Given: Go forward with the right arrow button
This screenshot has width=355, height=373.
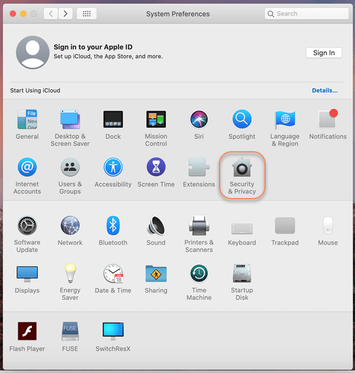Looking at the screenshot, I should (66, 14).
